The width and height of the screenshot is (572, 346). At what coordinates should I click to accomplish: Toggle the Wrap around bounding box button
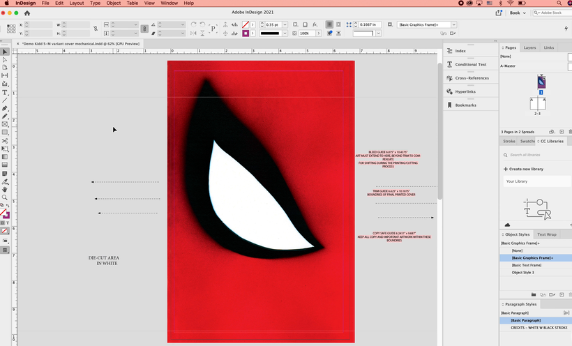click(x=338, y=24)
